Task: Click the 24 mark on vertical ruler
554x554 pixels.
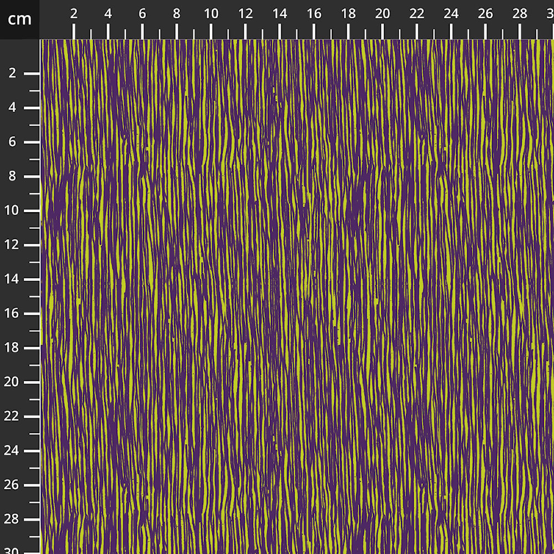Action: click(x=13, y=452)
